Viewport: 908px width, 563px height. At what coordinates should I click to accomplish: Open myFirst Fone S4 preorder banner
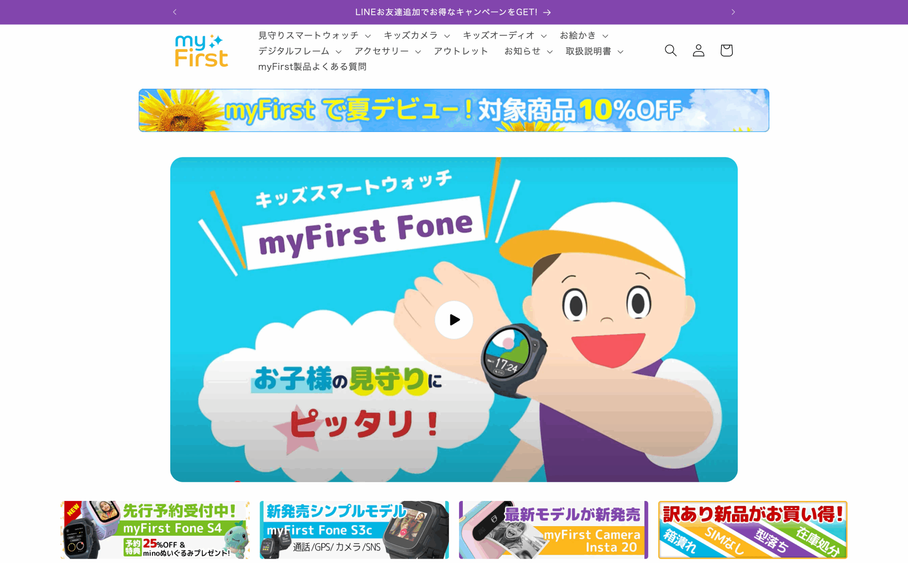(x=155, y=529)
